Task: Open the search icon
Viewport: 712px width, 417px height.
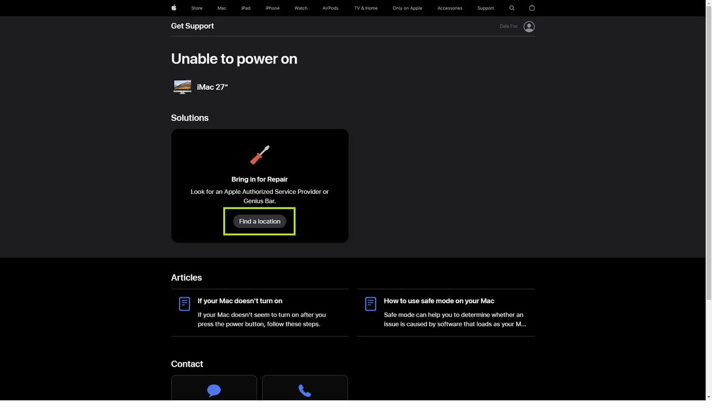Action: [510, 7]
